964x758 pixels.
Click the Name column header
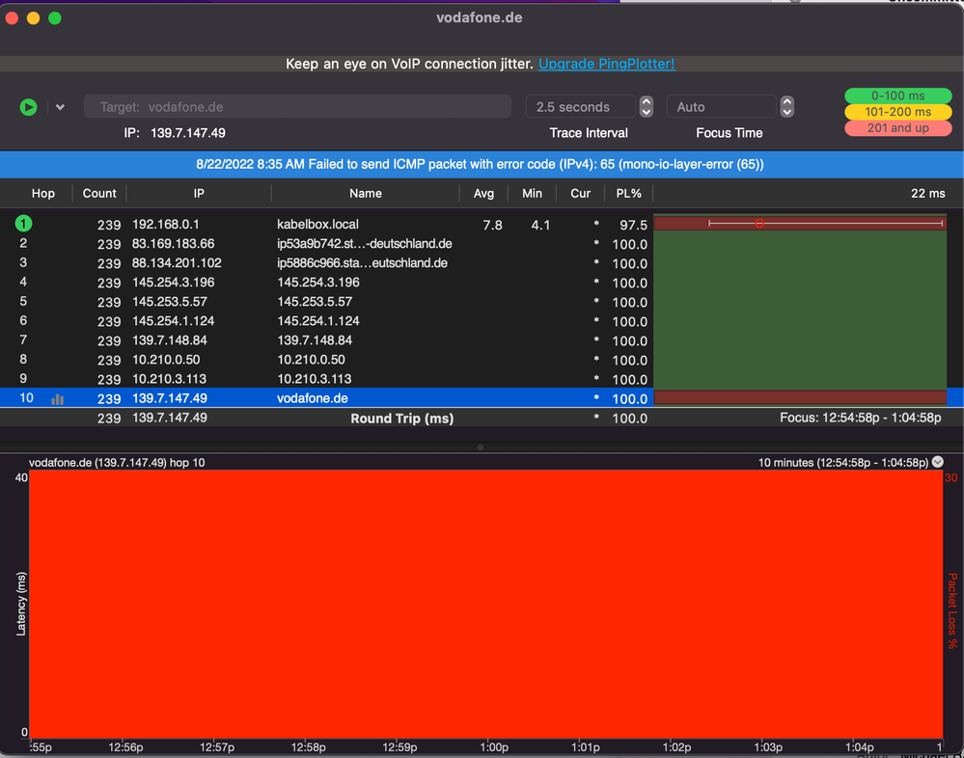tap(365, 194)
